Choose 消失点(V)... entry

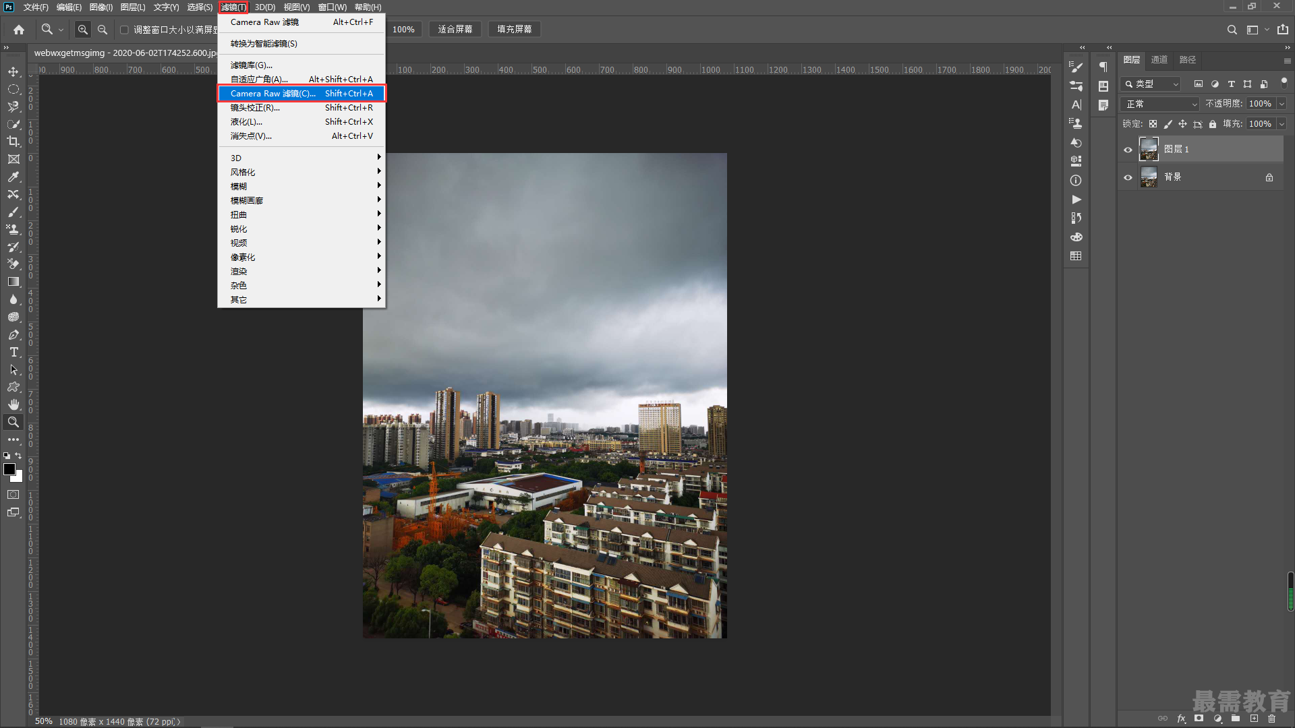(301, 135)
